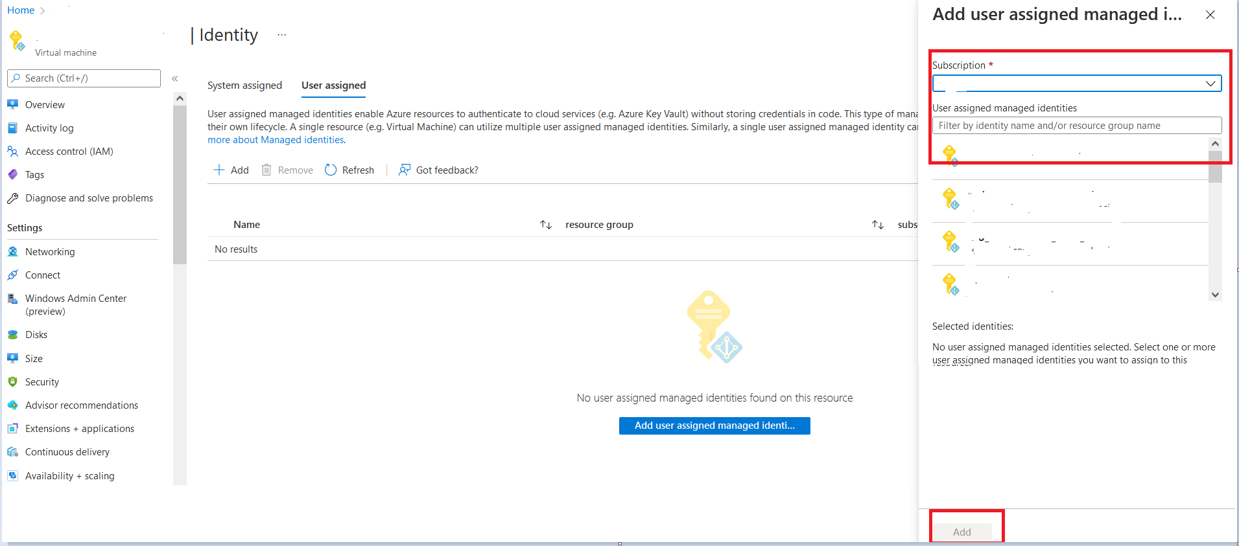Click the Remove toolbar button
1239x546 pixels.
(x=287, y=170)
